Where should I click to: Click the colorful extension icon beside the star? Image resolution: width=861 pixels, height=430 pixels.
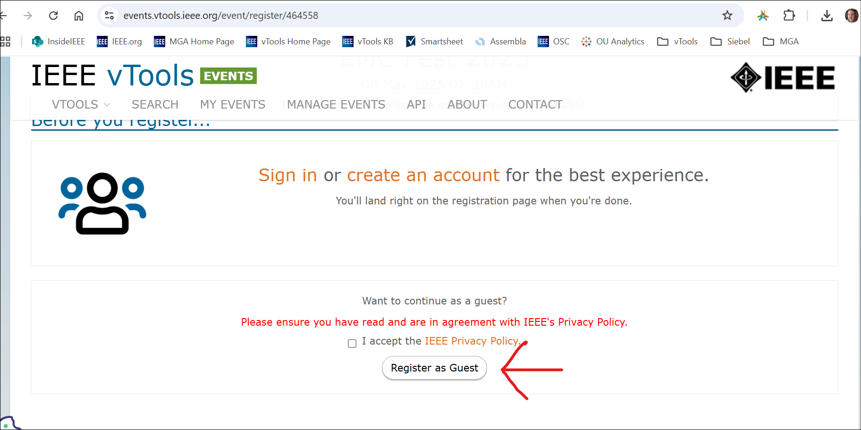pos(763,16)
